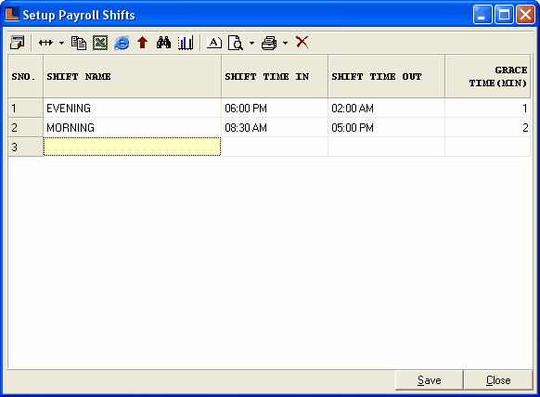Click the grace time cell of EVENING row

[488, 109]
